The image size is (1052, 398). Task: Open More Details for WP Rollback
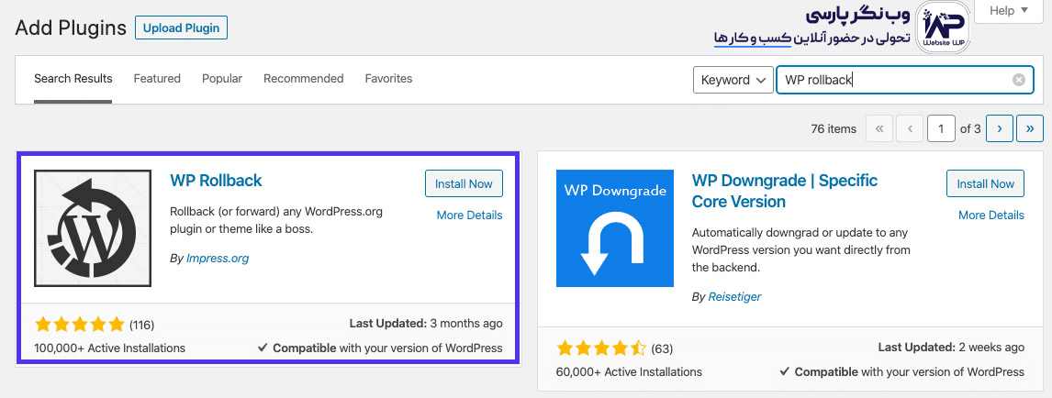tap(469, 216)
